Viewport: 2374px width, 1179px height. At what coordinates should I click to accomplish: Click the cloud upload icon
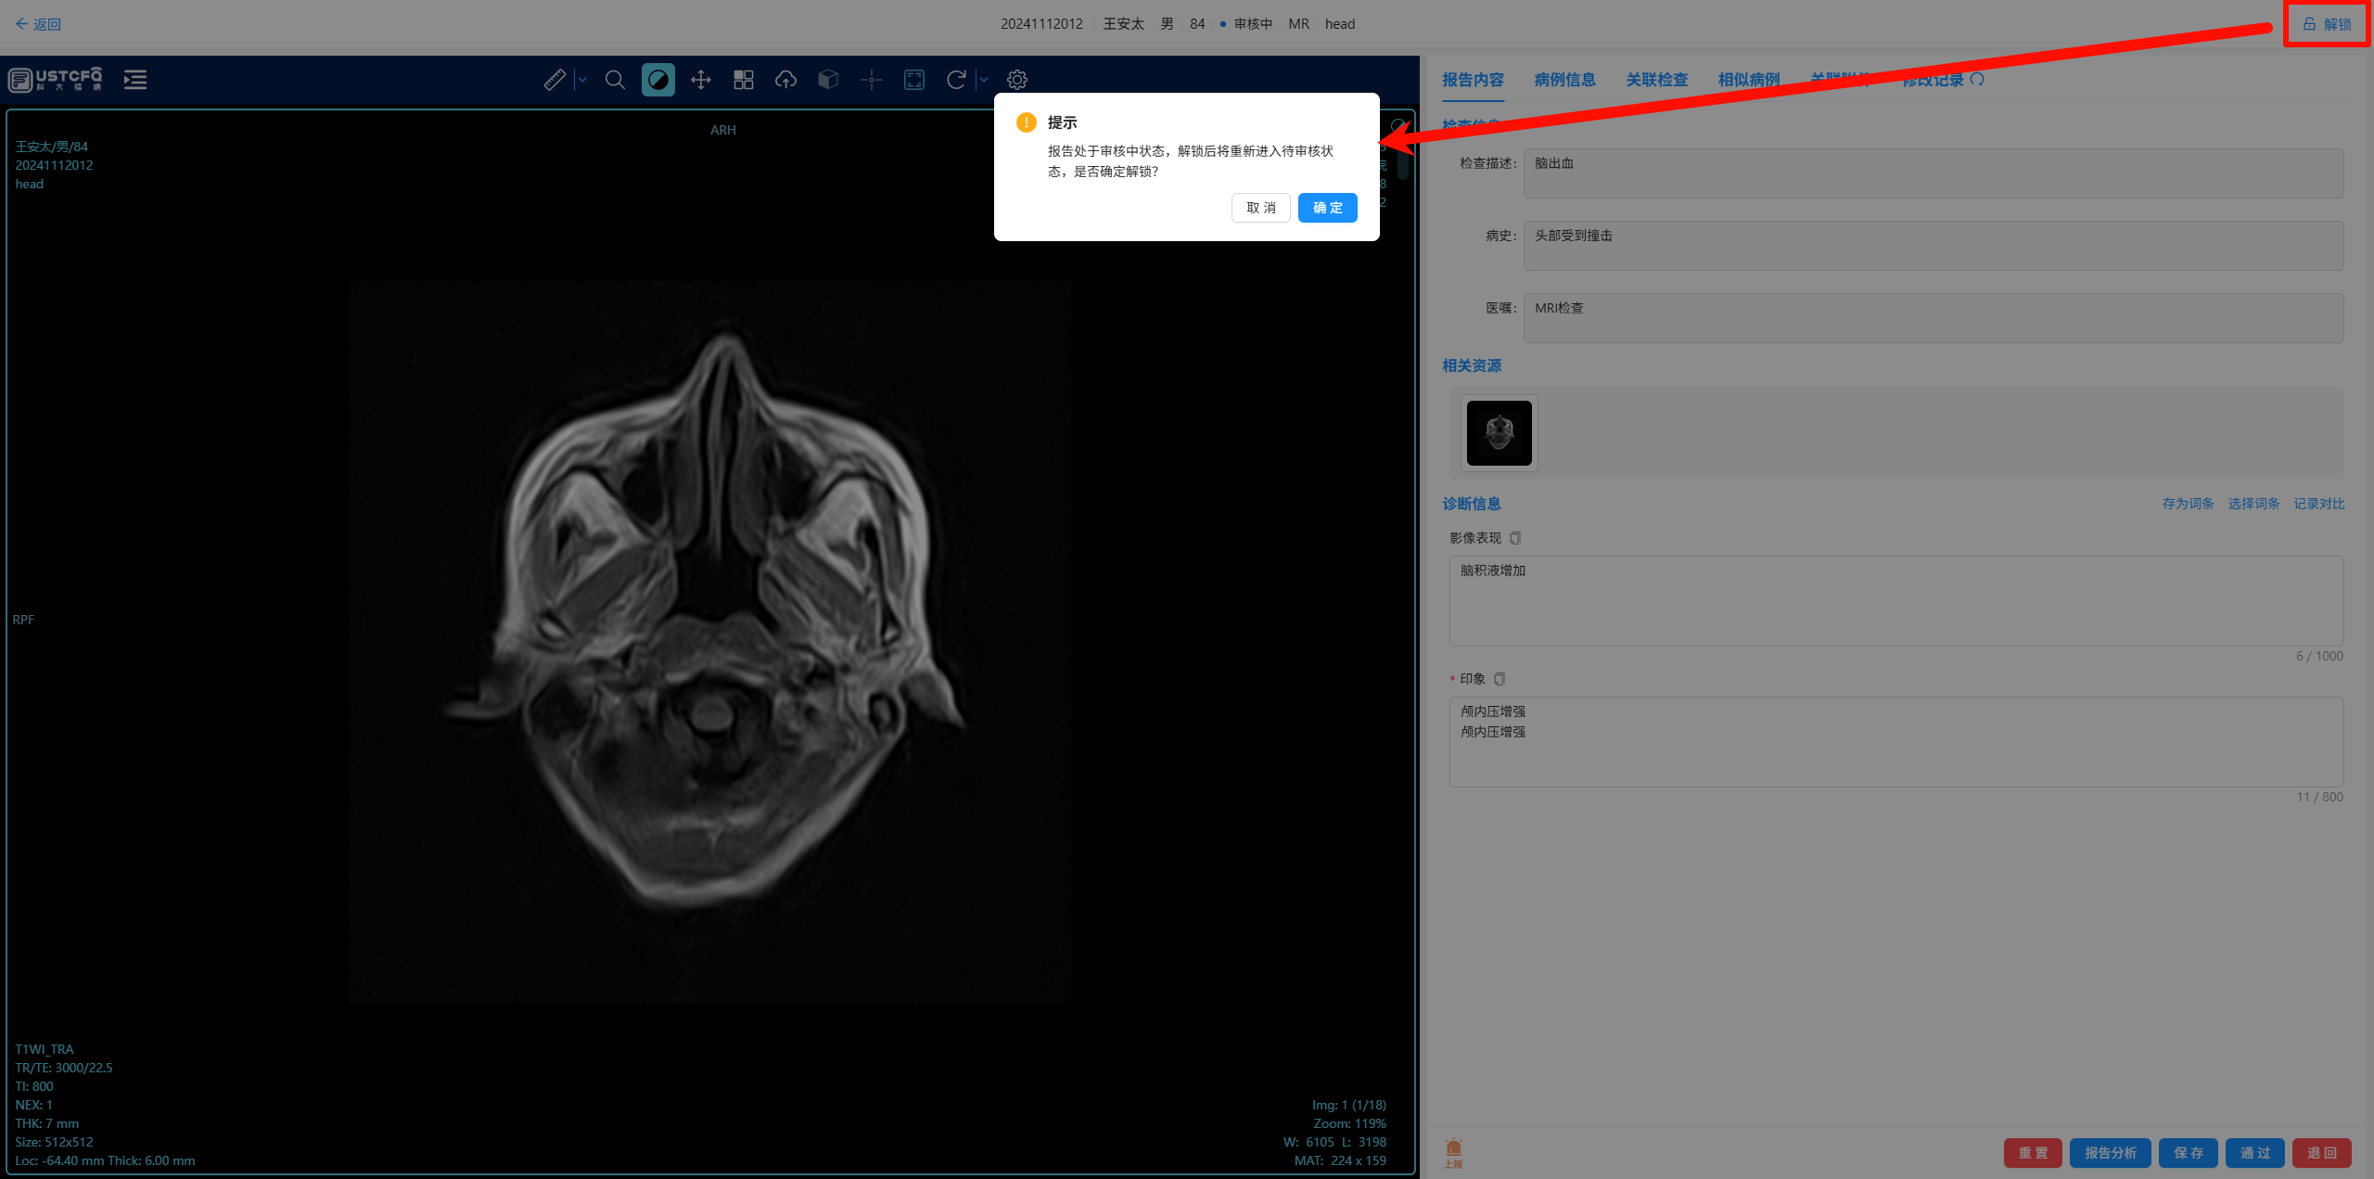coord(786,80)
